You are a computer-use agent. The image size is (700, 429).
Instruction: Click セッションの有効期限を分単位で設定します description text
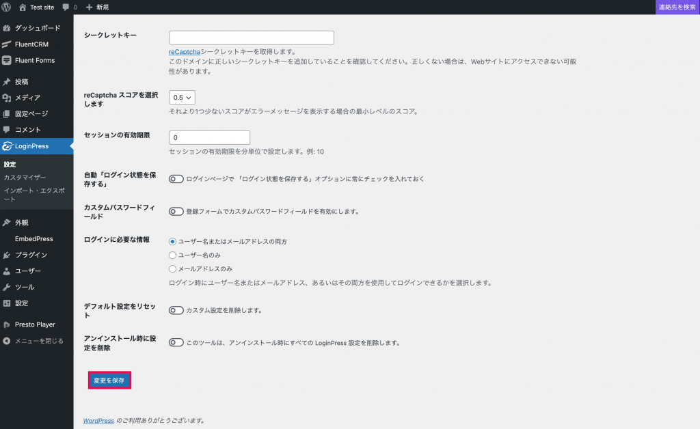pyautogui.click(x=246, y=152)
